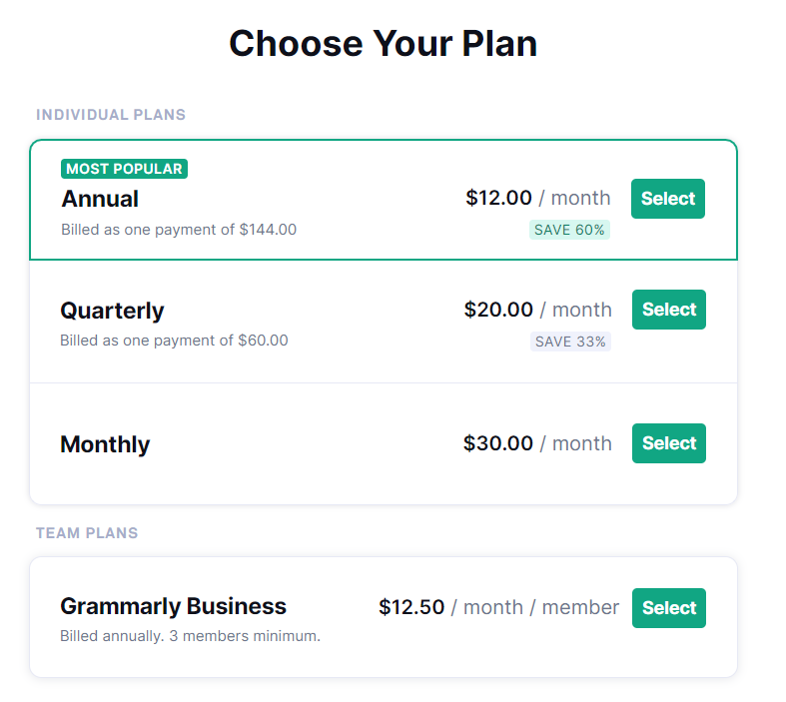Click the INDIVIDUAL PLANS section label
Image resolution: width=786 pixels, height=702 pixels.
111,115
